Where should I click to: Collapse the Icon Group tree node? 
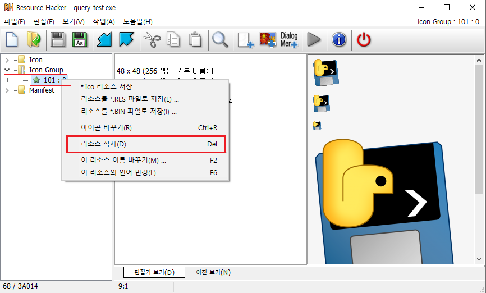click(7, 70)
